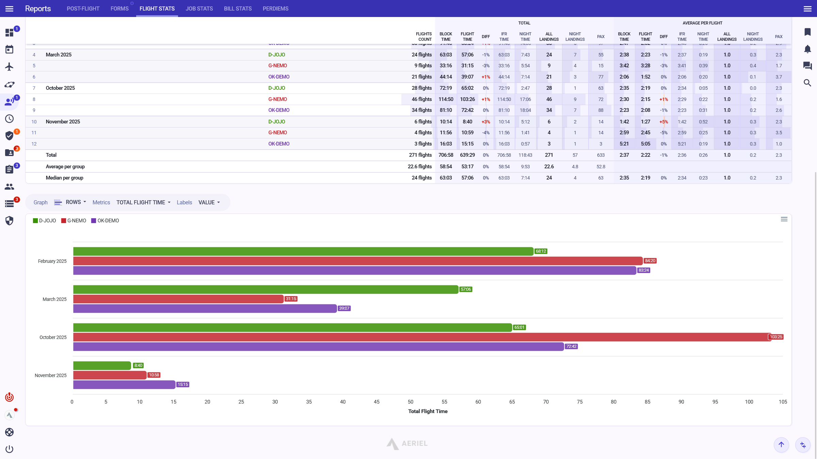Open the clock icon in sidebar
The image size is (817, 459).
click(x=10, y=119)
